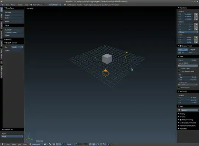Open the viewport shading sphere icon
This screenshot has width=199, height=146.
point(46,144)
